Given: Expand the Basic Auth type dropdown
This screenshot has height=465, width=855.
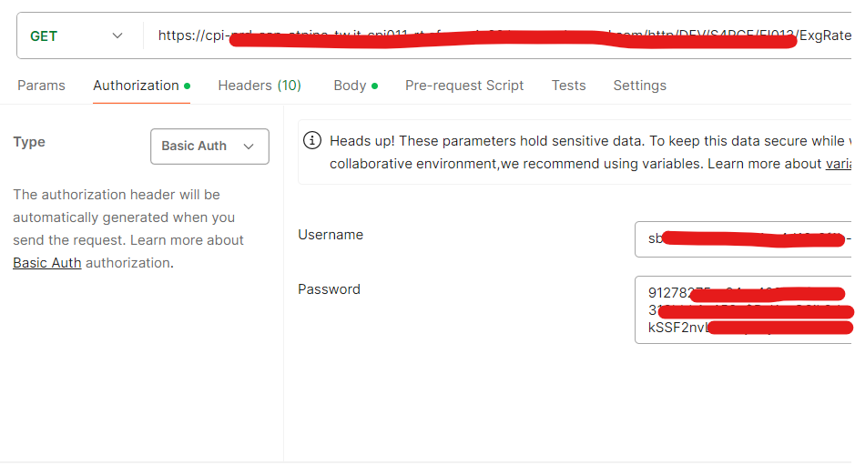Looking at the screenshot, I should pyautogui.click(x=209, y=147).
